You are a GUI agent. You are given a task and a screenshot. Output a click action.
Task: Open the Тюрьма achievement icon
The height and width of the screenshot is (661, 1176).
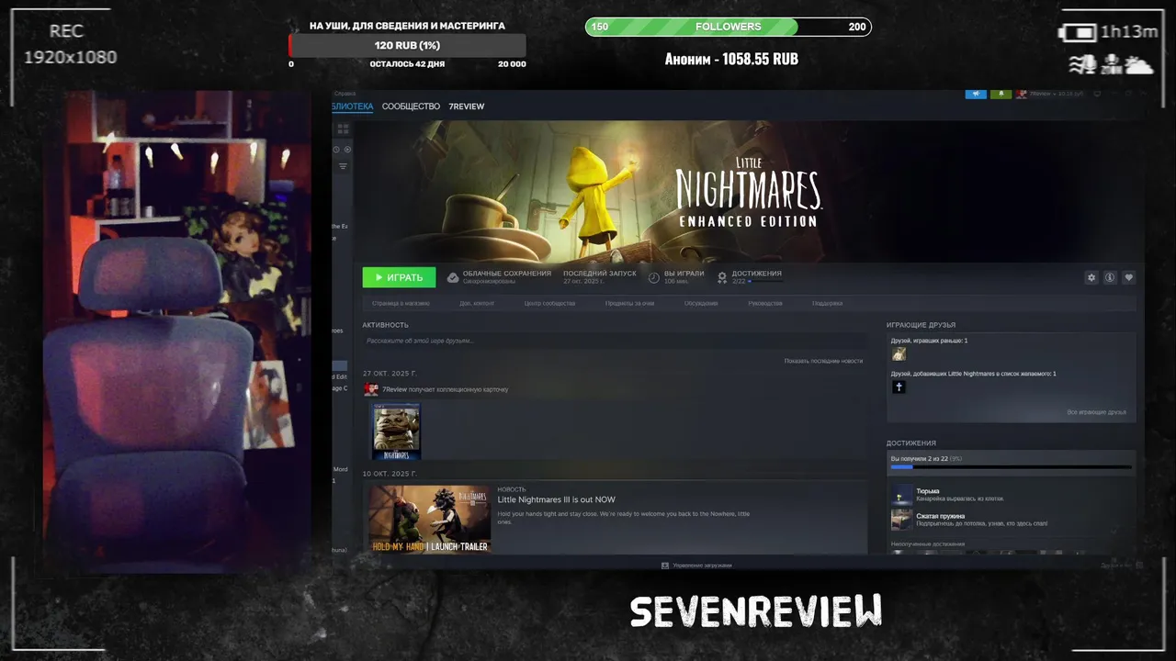coord(901,495)
